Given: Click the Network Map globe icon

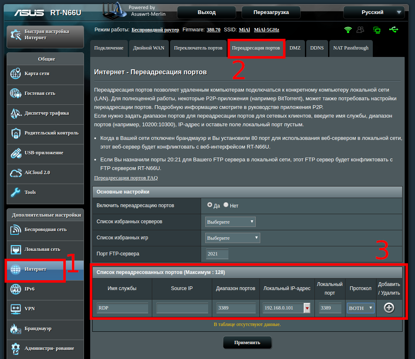Looking at the screenshot, I should point(15,74).
